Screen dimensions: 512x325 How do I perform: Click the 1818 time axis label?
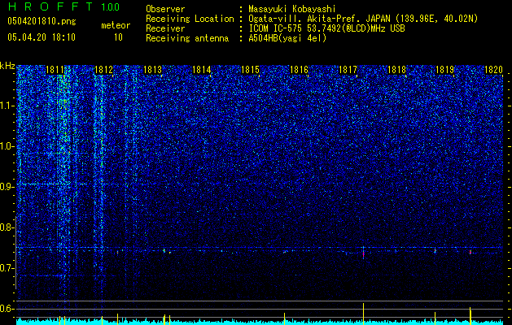tap(396, 70)
